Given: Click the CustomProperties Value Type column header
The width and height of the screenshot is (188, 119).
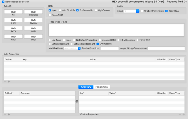Looking at the screenshot, I should point(176,93).
